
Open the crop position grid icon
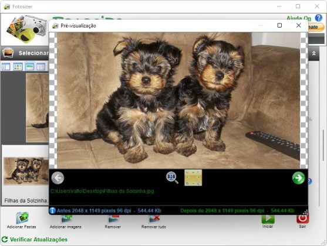(x=193, y=177)
